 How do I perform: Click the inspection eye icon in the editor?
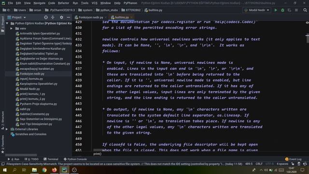coord(307,23)
